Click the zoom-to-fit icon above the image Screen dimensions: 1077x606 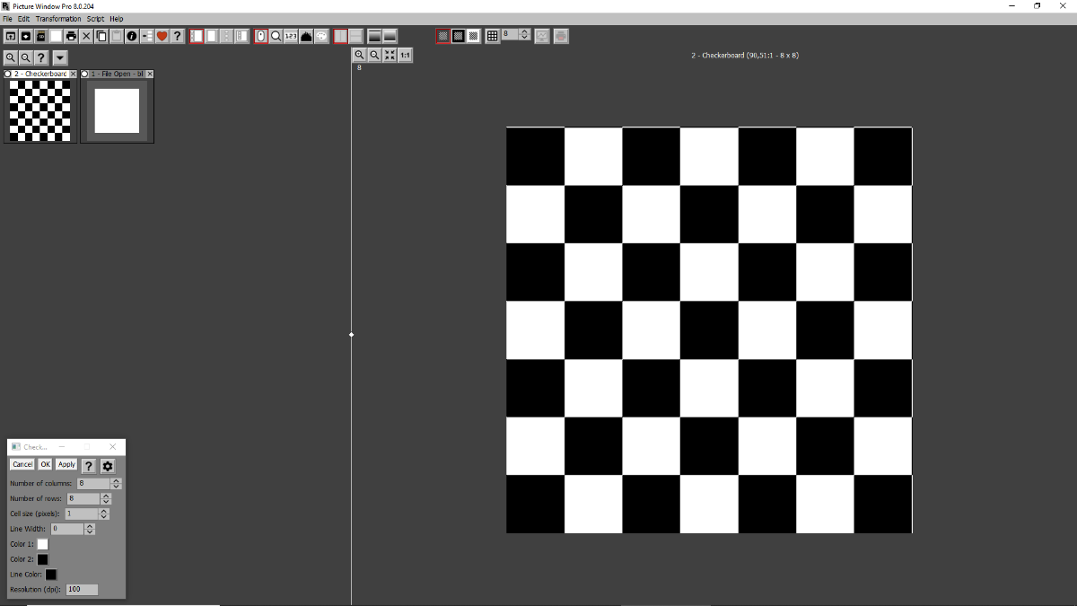pos(390,56)
